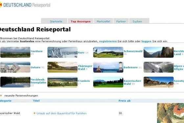Open the Nordsee region thumbnail
Viewport: 184px width, 123px height.
pyautogui.click(x=15, y=52)
